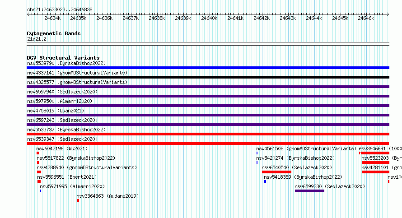
Task: Select the blue nsv5539790 variant bar
Action: [x=208, y=68]
